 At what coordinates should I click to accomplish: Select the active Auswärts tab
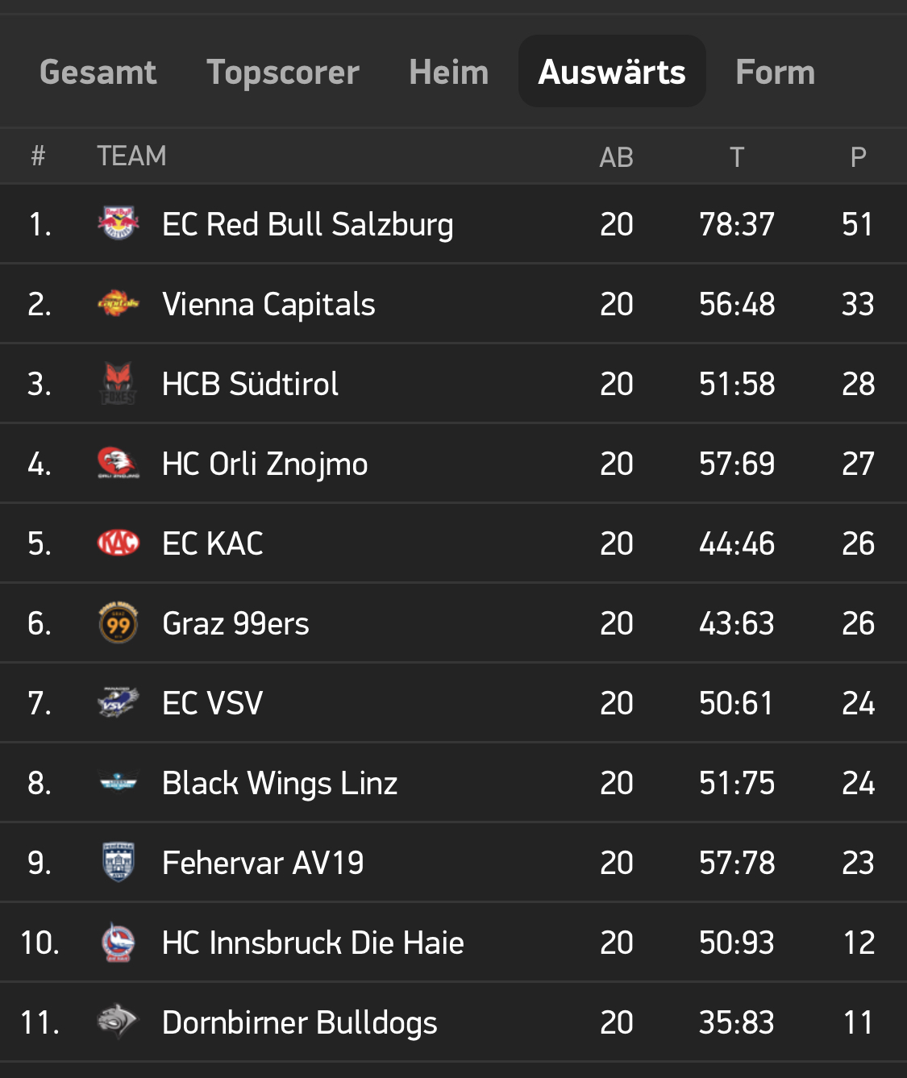coord(612,73)
